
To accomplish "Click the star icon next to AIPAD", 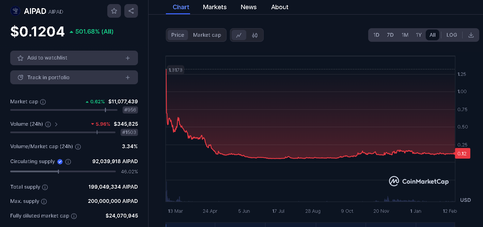I will [114, 11].
